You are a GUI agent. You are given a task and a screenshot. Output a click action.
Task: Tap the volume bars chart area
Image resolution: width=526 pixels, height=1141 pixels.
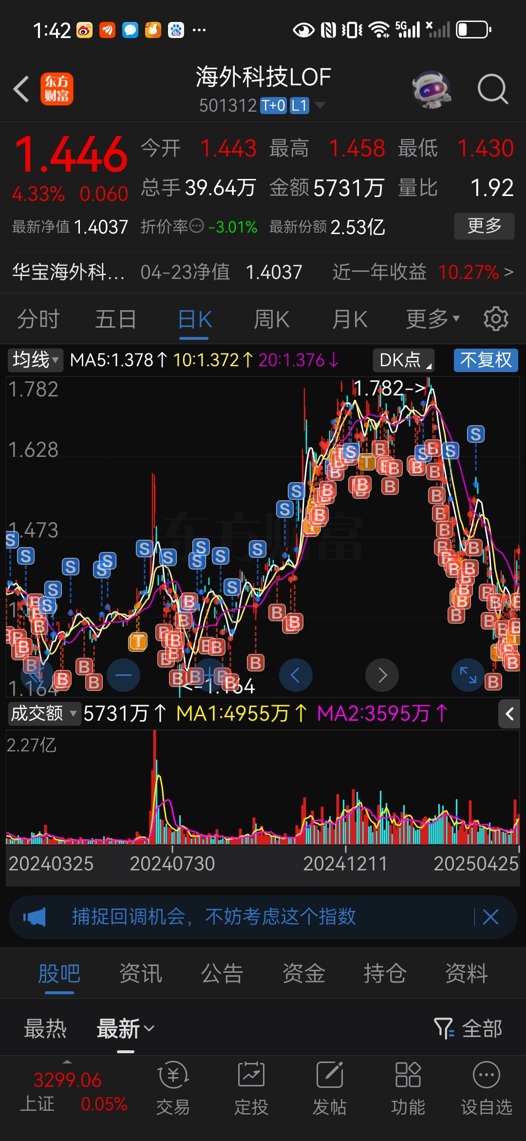(263, 787)
